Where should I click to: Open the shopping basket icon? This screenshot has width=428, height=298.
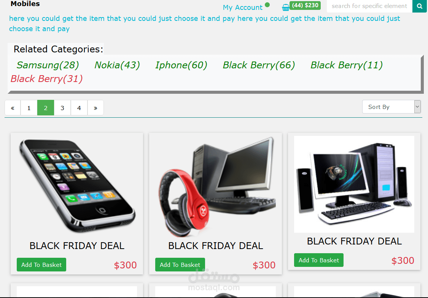tap(285, 8)
